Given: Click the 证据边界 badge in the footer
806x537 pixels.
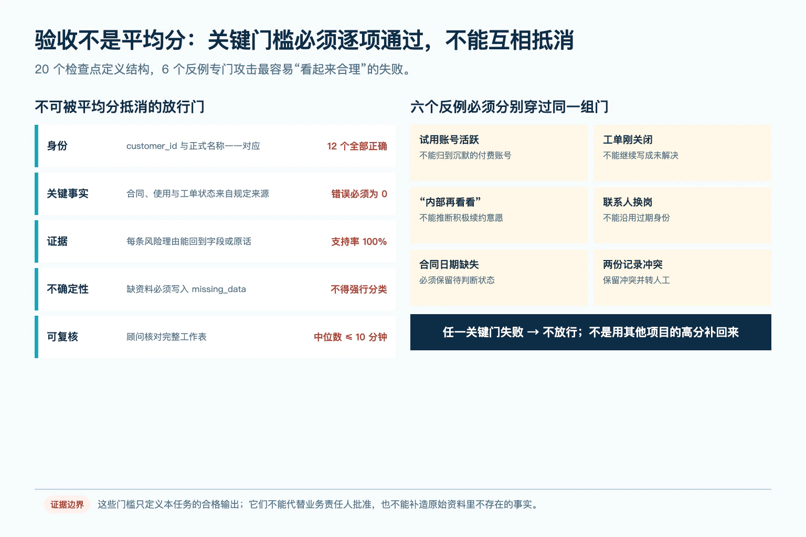Looking at the screenshot, I should [x=67, y=504].
